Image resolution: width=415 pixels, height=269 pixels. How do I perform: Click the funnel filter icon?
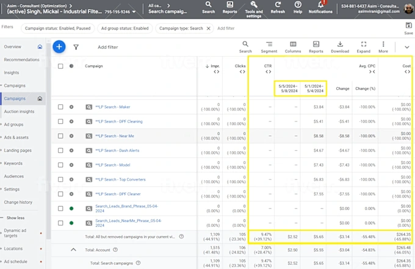pyautogui.click(x=76, y=47)
